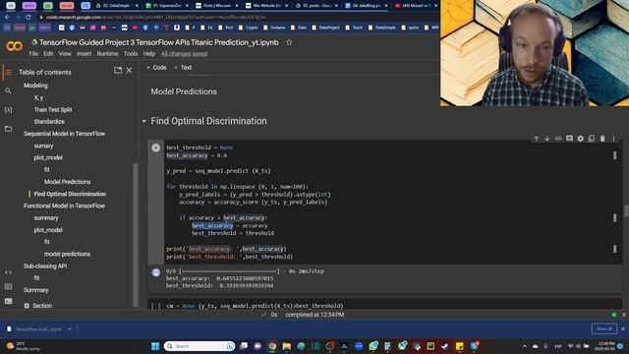Open File Explorer from taskbar
629x354 pixels.
point(286,346)
